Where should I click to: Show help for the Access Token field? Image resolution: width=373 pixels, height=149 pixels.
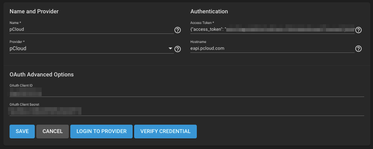[x=358, y=30]
